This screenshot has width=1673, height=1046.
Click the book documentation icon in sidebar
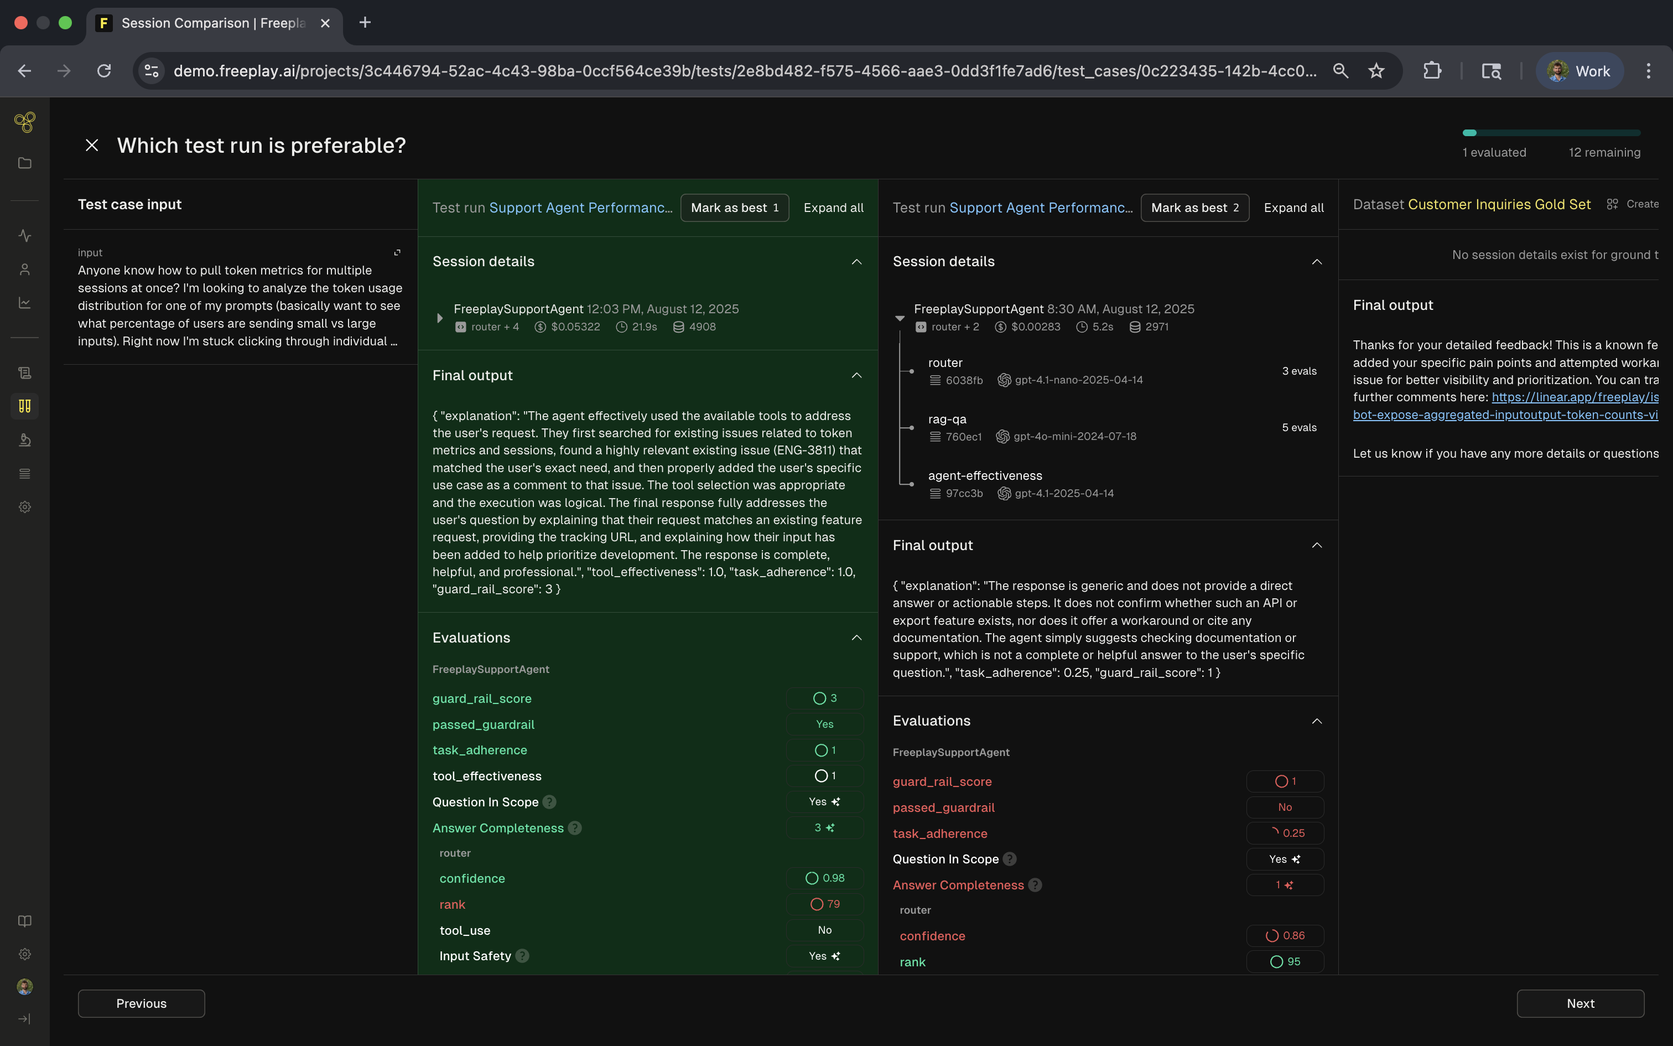point(25,921)
